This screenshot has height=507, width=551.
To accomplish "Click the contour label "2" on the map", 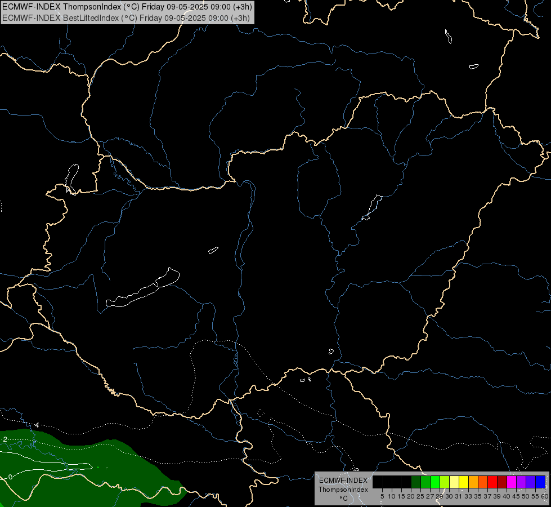I will pos(5,439).
